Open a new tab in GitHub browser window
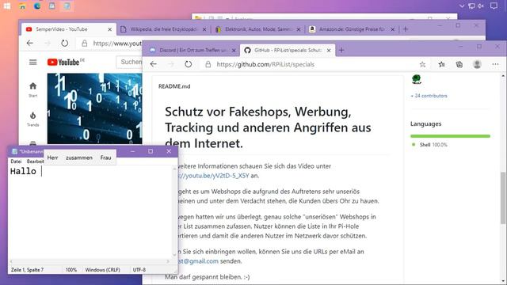 pyautogui.click(x=341, y=50)
